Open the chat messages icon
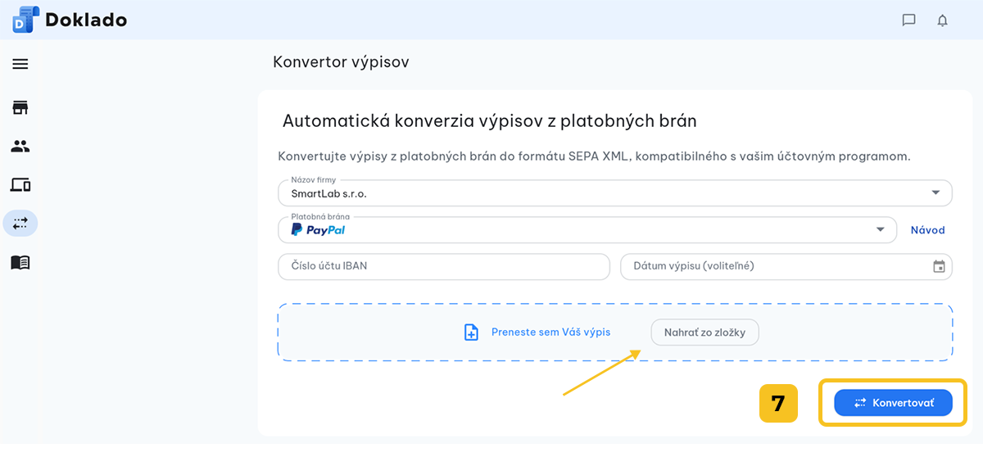Viewport: 983px width, 457px height. point(908,20)
